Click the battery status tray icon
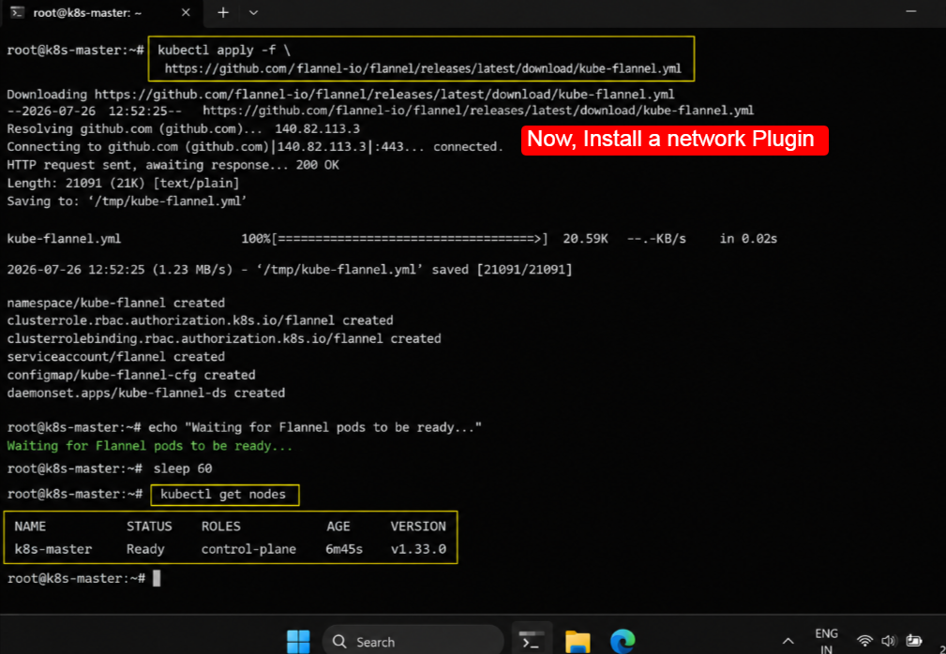946x654 pixels. point(914,641)
